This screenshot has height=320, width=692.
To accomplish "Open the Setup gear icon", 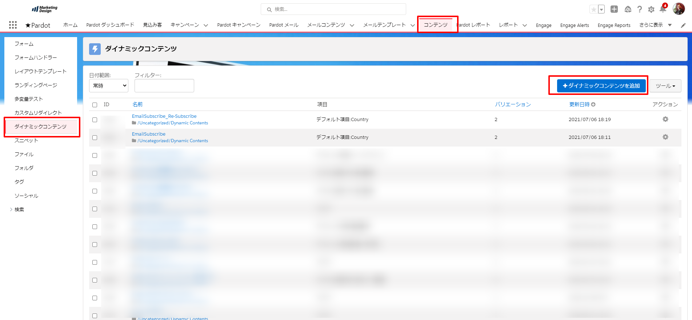I will pos(651,9).
